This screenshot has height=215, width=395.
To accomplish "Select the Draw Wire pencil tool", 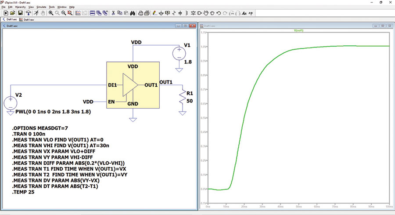I will pos(154,13).
